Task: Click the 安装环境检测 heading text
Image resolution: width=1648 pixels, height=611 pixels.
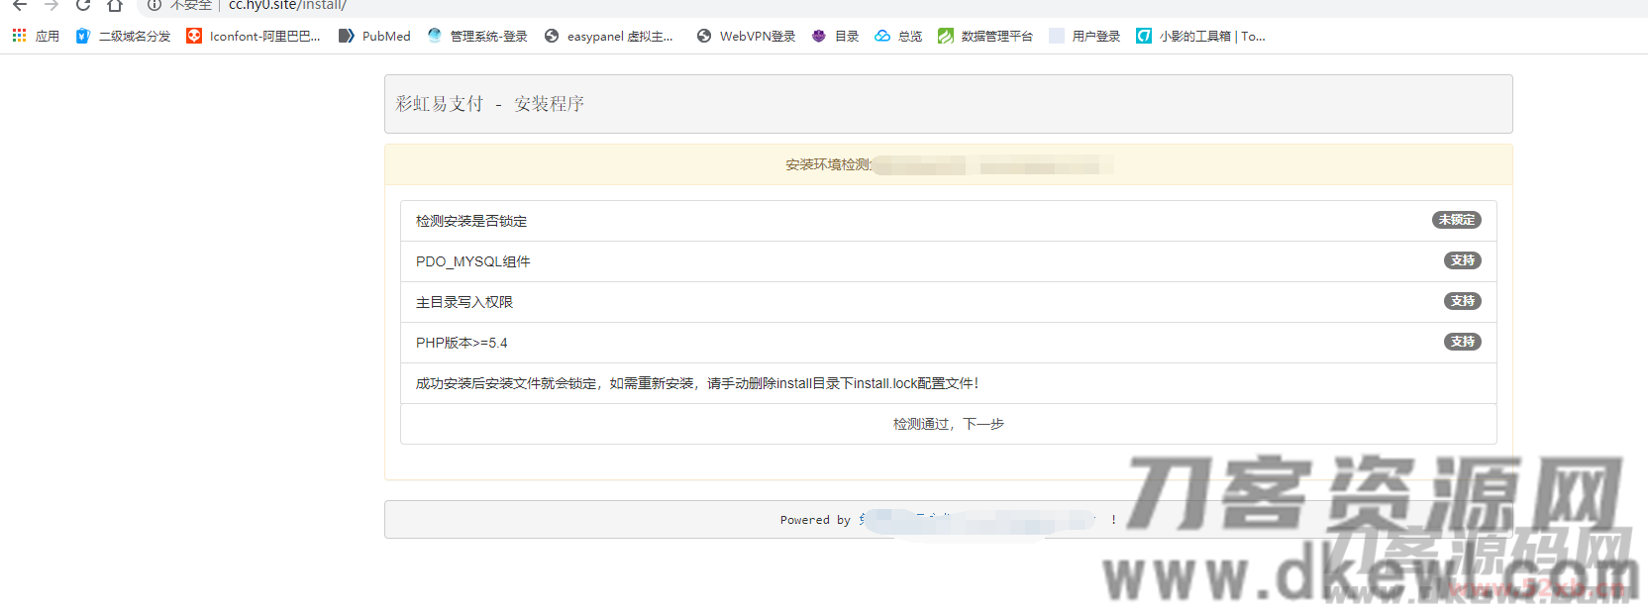Action: (x=829, y=164)
